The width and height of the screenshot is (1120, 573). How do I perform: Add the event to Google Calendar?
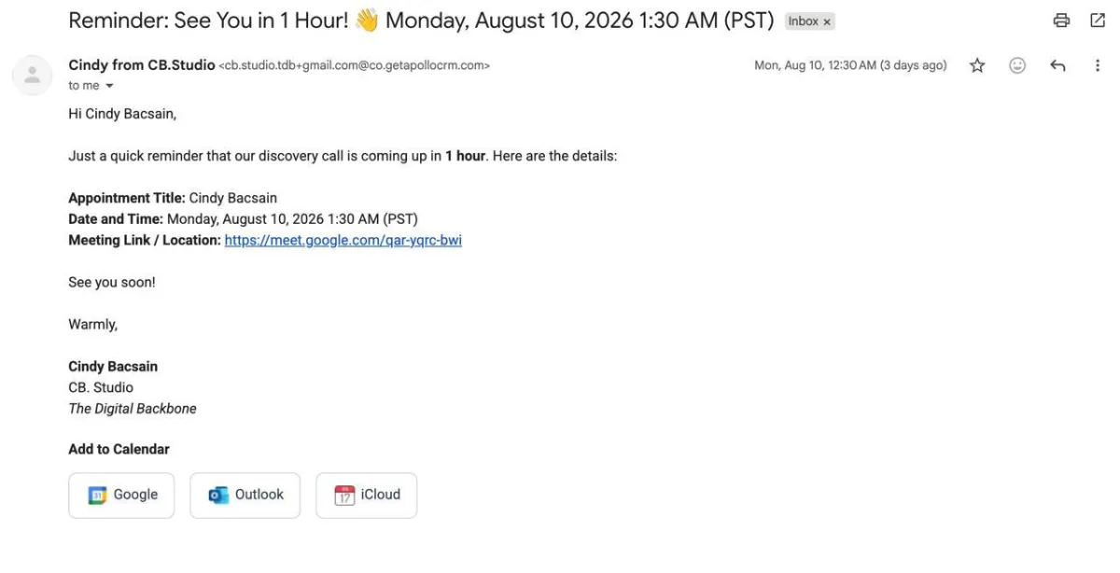121,495
